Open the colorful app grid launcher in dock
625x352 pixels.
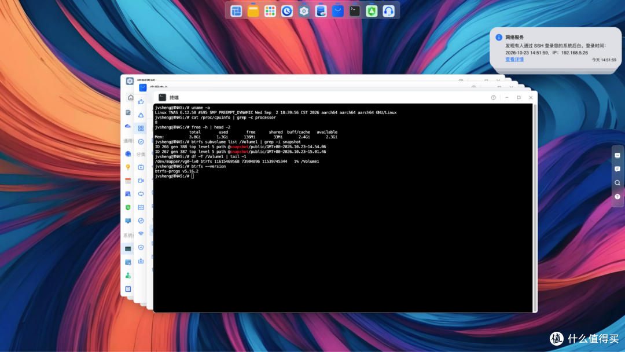[270, 11]
